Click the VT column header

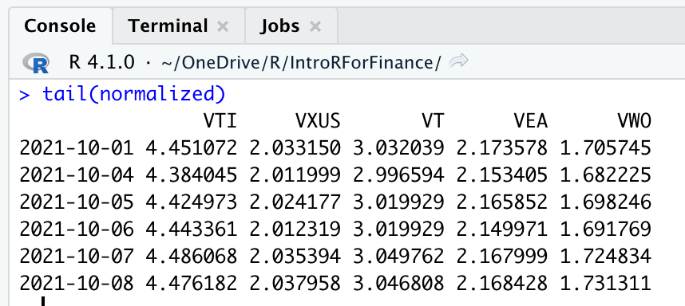pyautogui.click(x=433, y=121)
